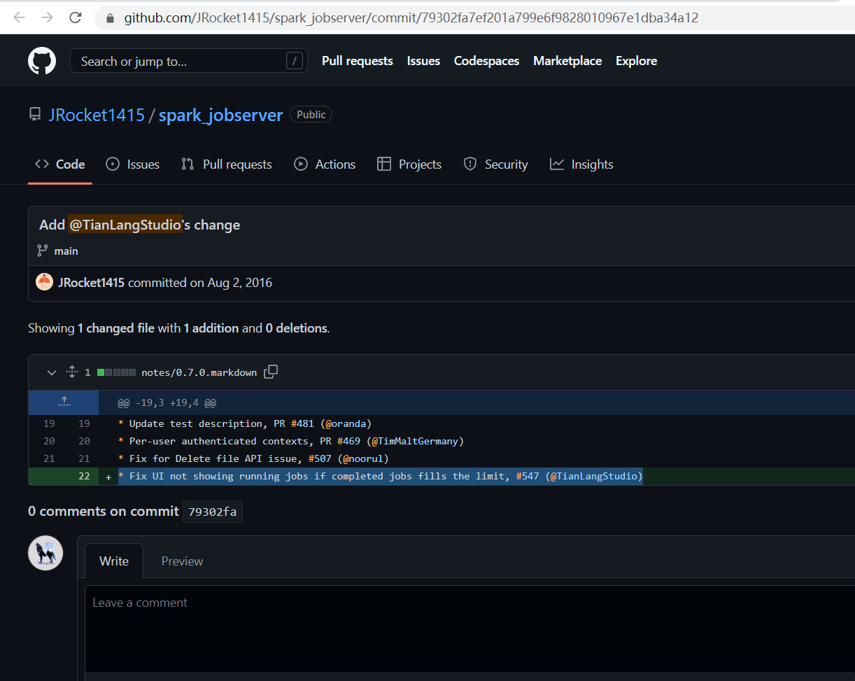Viewport: 855px width, 681px height.
Task: Open Explore in top navigation
Action: pos(636,61)
